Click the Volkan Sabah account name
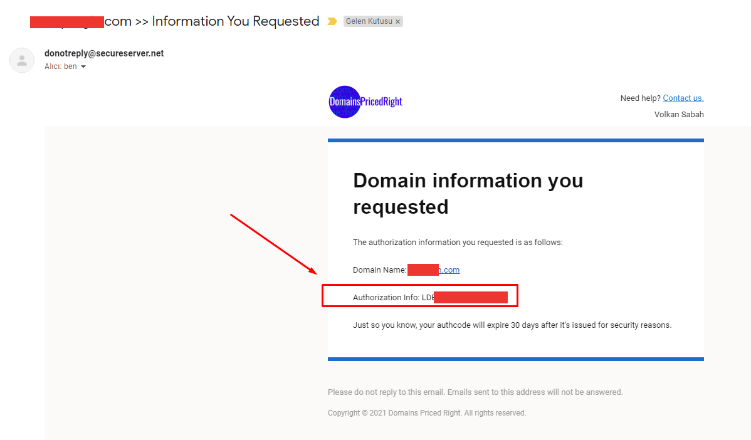 [679, 115]
